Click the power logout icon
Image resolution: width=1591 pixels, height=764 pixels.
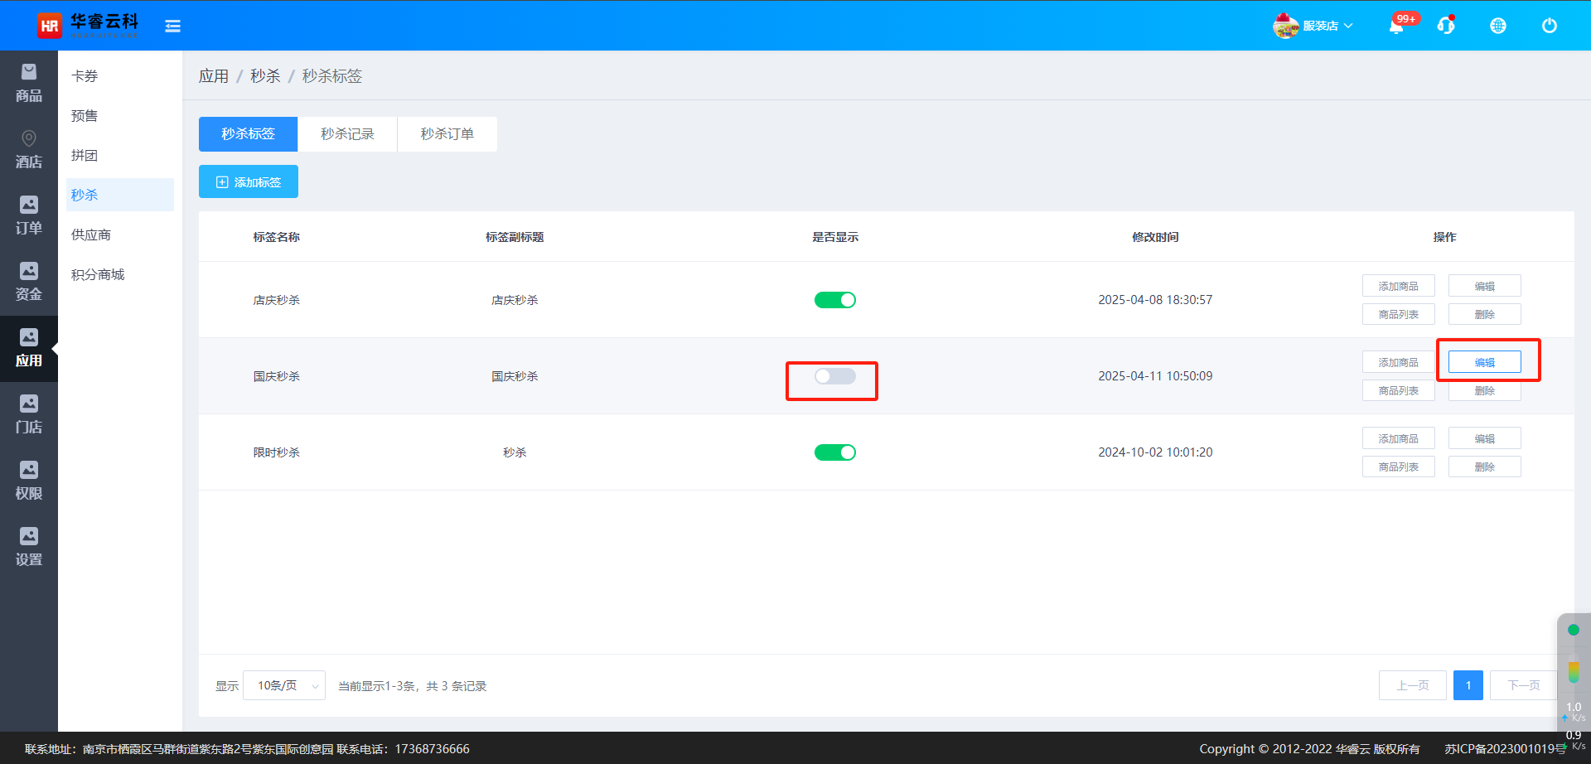pos(1549,26)
